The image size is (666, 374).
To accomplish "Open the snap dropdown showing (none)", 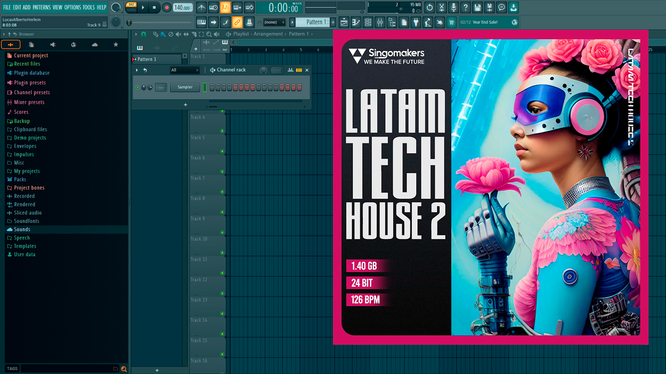I will [274, 22].
